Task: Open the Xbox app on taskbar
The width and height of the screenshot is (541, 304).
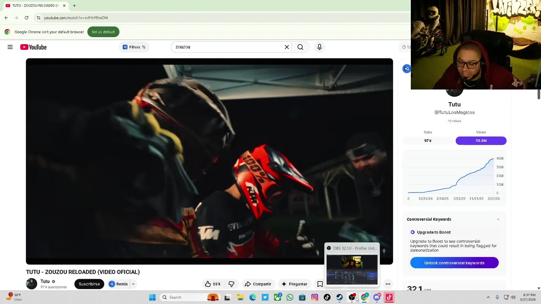Action: point(278,297)
